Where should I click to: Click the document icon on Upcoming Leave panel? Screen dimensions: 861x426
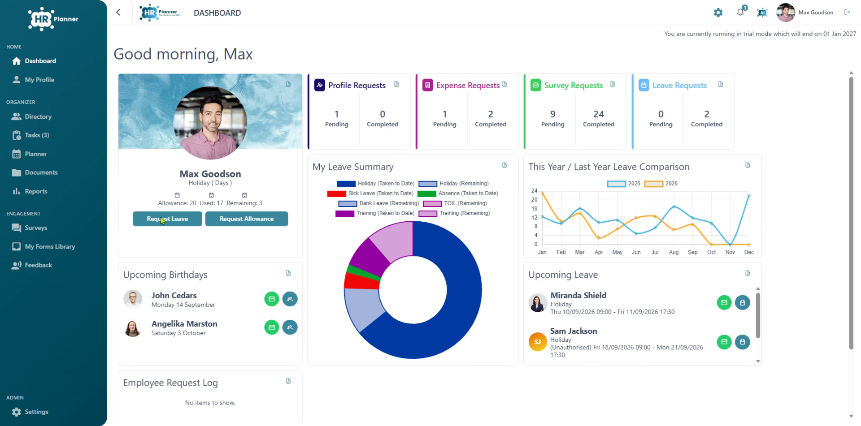748,273
